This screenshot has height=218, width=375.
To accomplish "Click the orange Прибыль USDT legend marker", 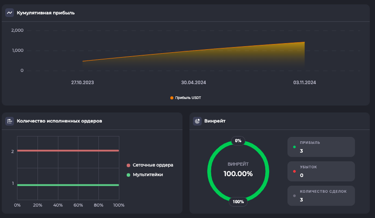I will pyautogui.click(x=172, y=98).
